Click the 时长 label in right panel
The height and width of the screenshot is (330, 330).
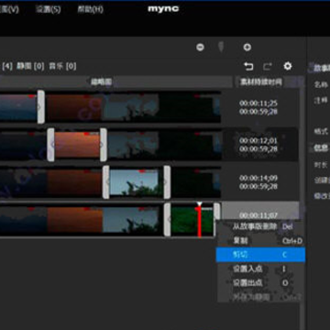321,165
